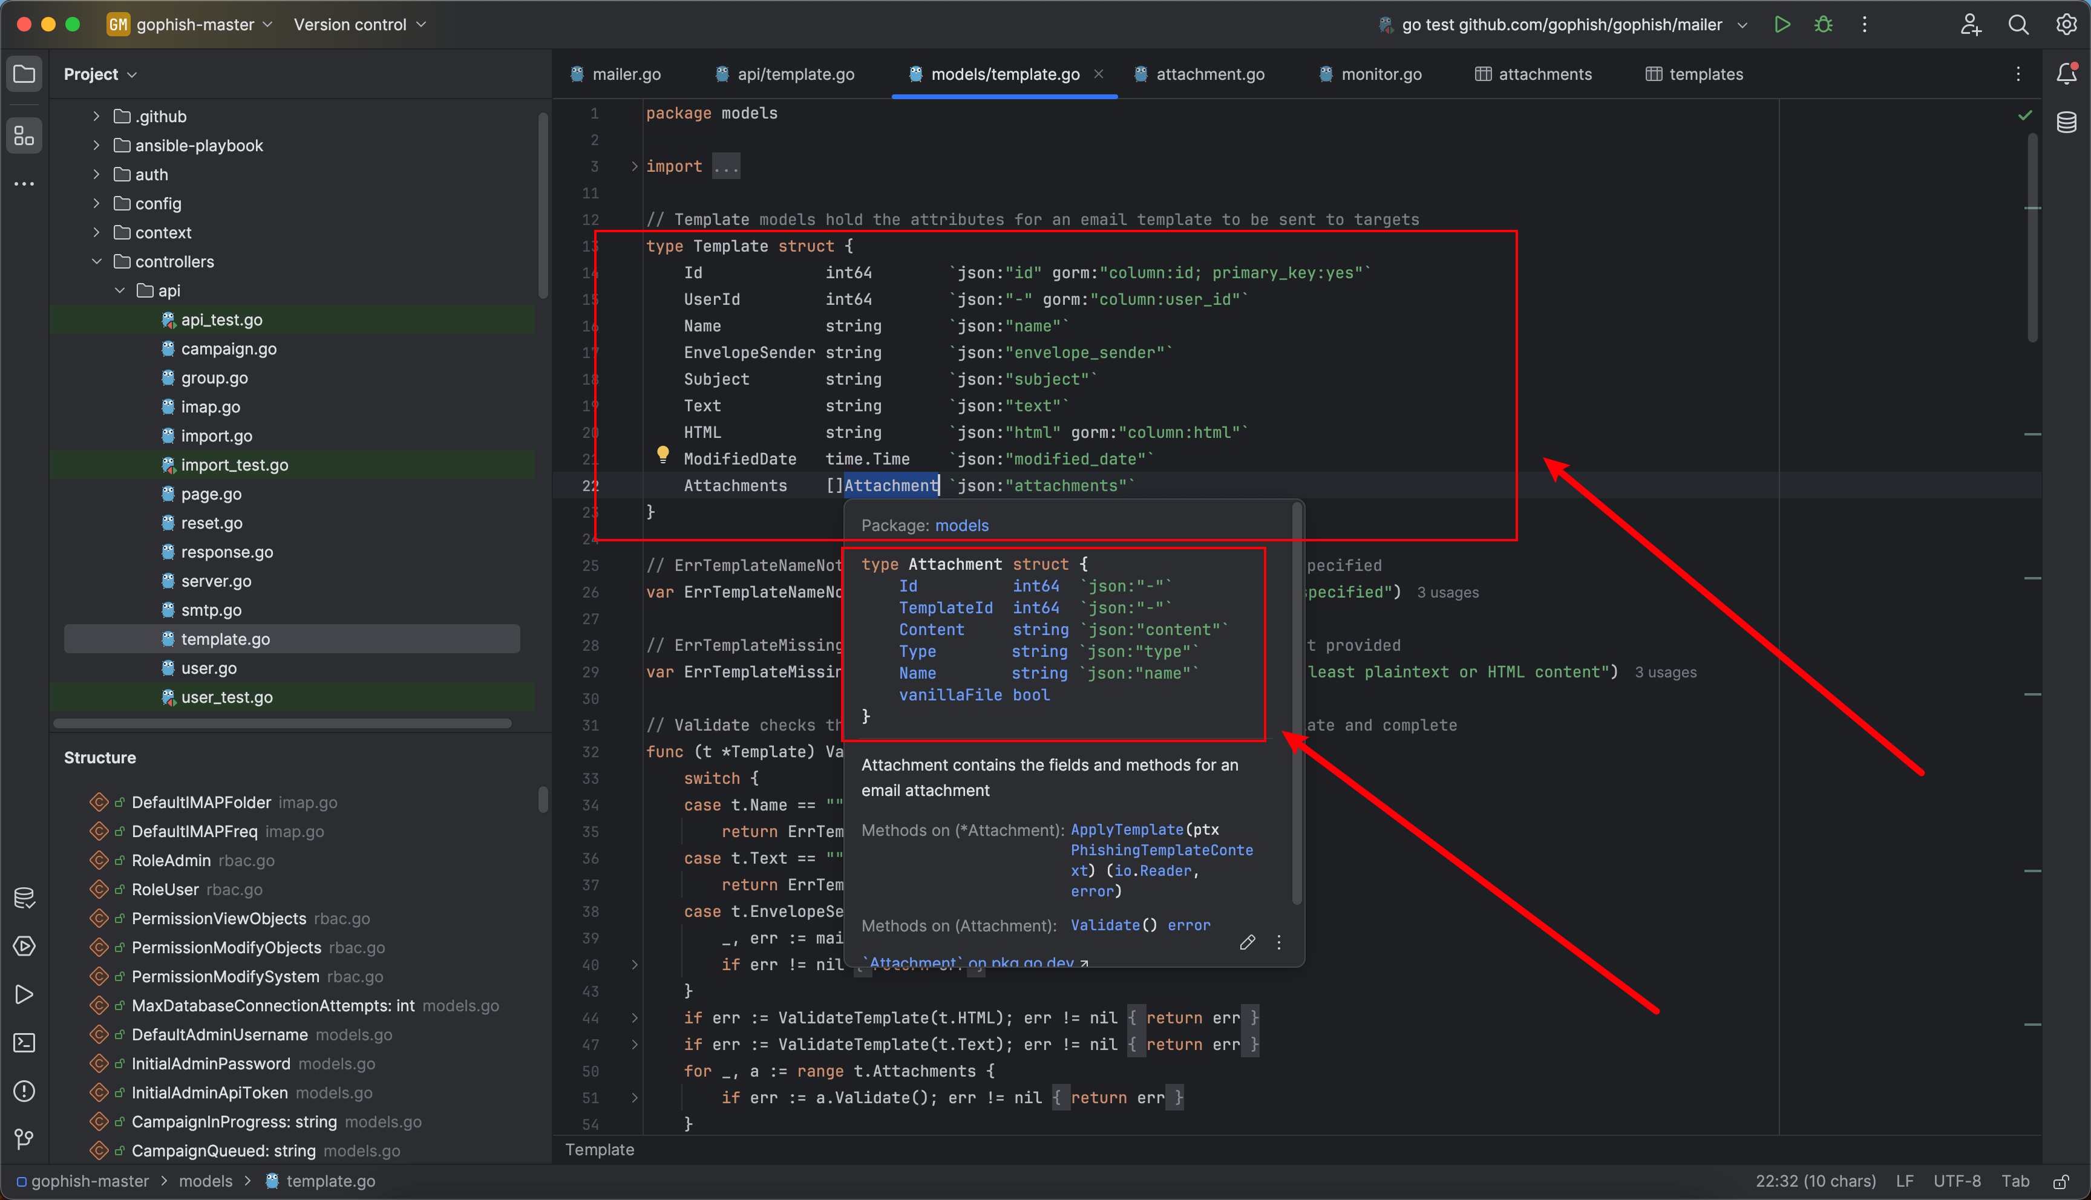Open the Database tool on right sidebar
The width and height of the screenshot is (2091, 1200).
coord(2066,123)
